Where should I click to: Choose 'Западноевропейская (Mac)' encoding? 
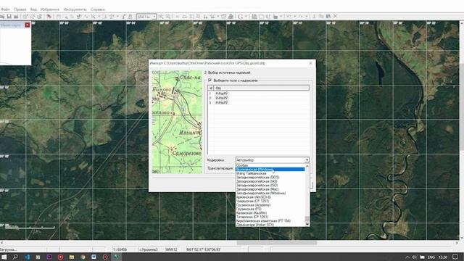[270, 189]
